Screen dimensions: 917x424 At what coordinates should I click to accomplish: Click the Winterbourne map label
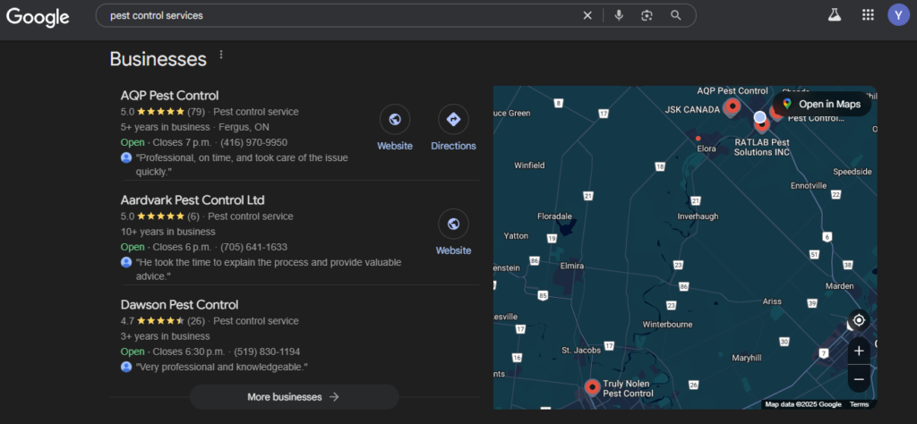pyautogui.click(x=667, y=324)
